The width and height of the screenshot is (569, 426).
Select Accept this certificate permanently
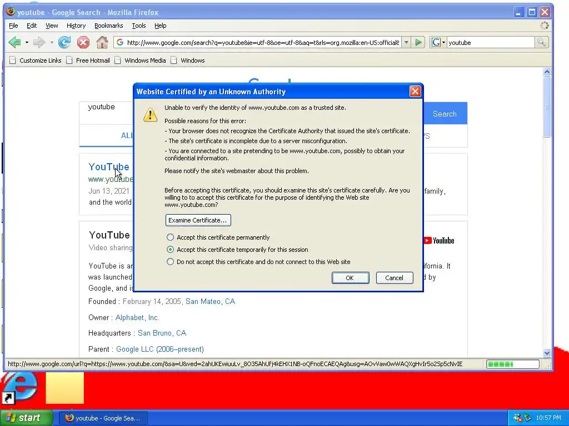tap(170, 237)
